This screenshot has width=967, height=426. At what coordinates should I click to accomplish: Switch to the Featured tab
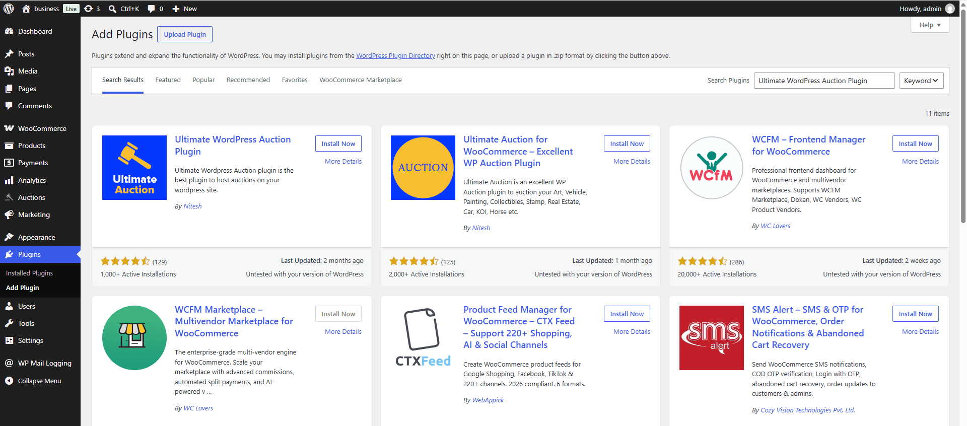click(168, 80)
